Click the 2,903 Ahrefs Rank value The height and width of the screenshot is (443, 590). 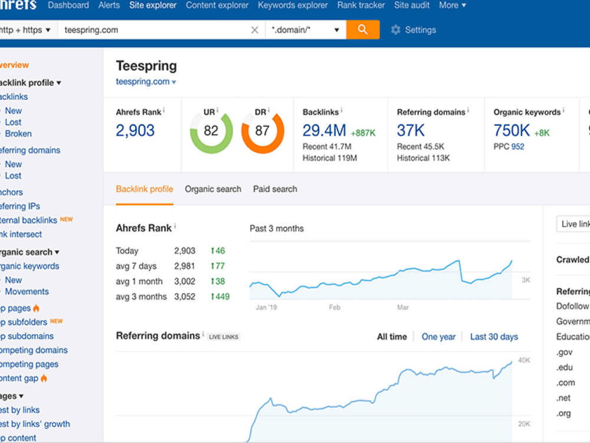point(135,131)
